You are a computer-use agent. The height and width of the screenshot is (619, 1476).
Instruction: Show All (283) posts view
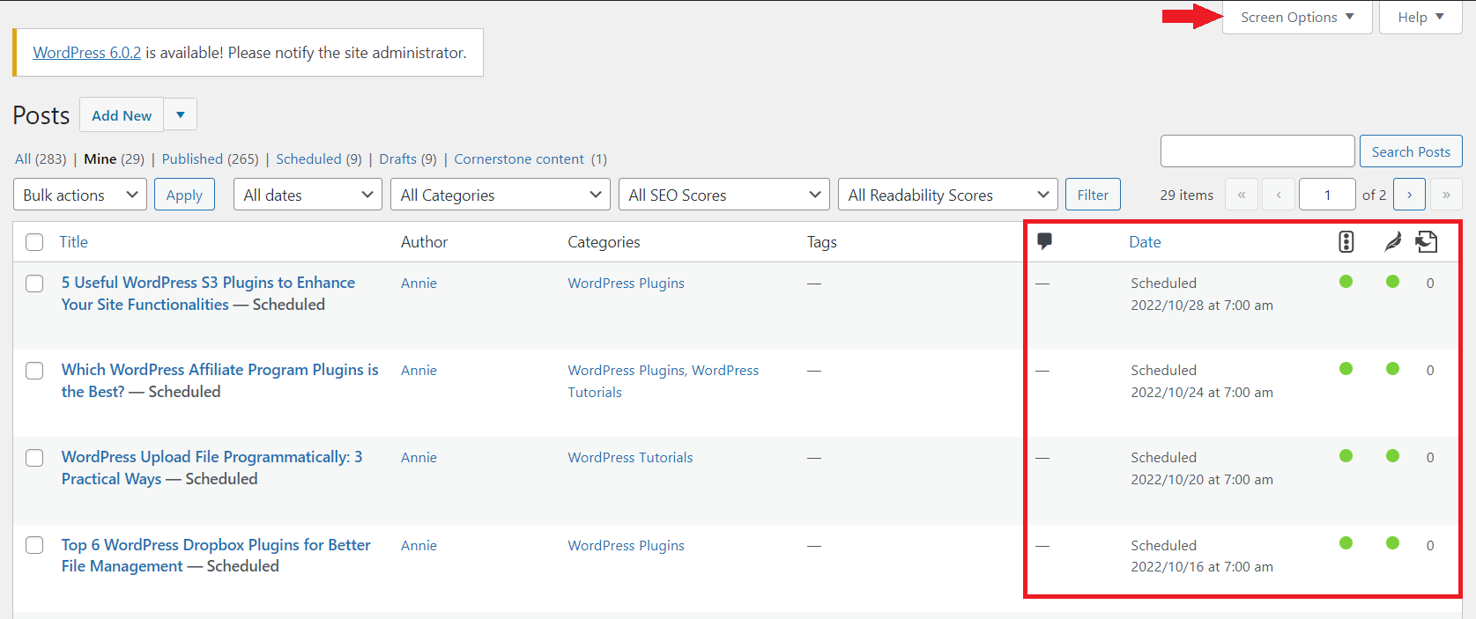(x=41, y=159)
